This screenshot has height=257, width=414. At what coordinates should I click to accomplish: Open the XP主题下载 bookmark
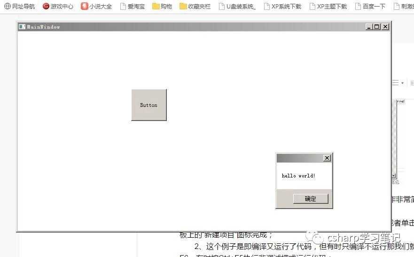coord(328,6)
